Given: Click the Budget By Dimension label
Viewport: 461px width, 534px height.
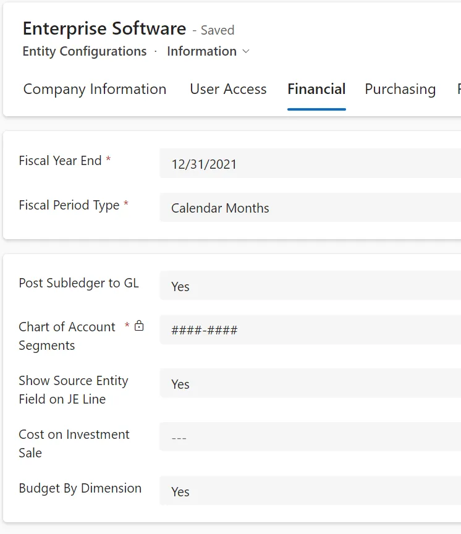Looking at the screenshot, I should [80, 488].
